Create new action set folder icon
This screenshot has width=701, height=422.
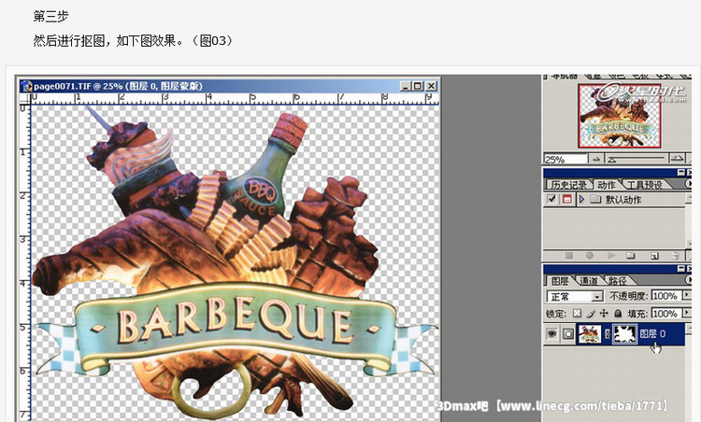(631, 256)
